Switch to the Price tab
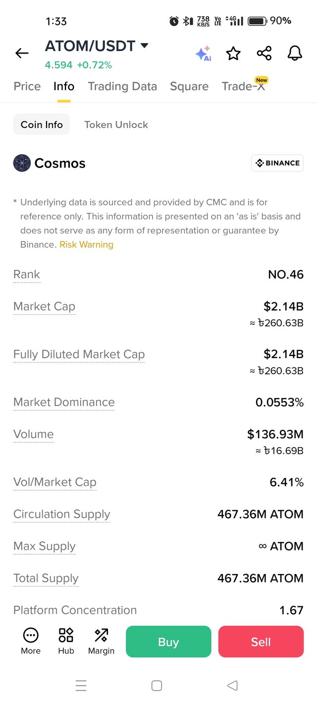Screen dimensions: 317x705 (27, 86)
